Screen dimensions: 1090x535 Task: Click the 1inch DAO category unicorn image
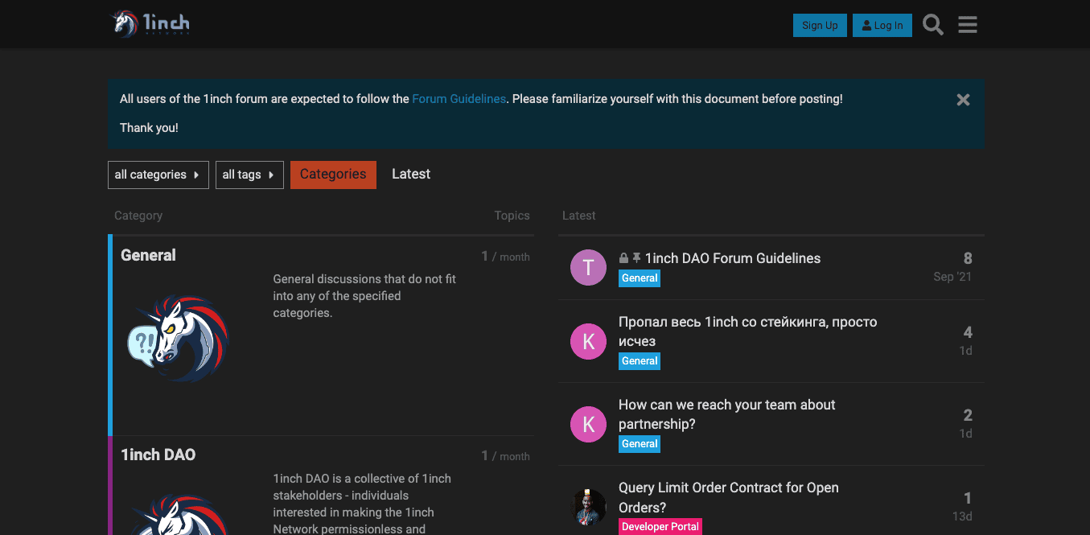click(179, 514)
